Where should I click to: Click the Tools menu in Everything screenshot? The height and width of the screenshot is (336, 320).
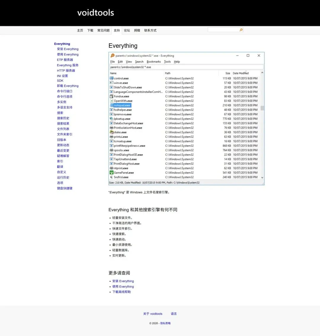click(167, 62)
